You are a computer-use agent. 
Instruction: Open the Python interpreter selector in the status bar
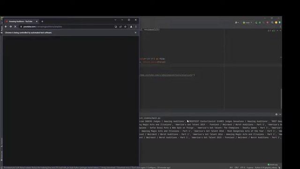266,168
